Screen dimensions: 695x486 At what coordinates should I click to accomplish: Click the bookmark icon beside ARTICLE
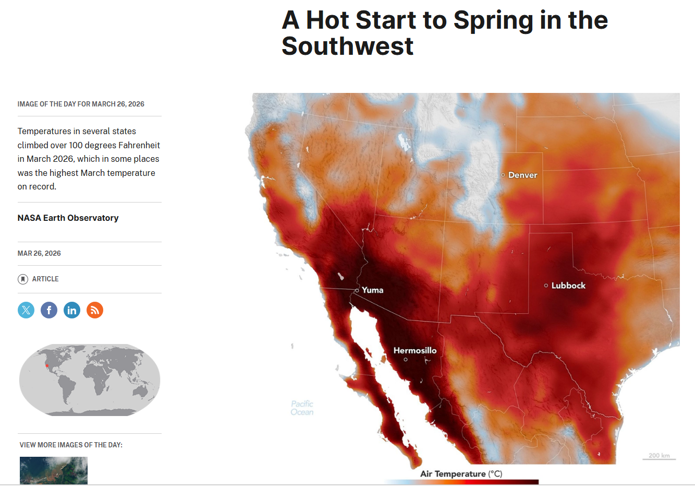point(23,279)
